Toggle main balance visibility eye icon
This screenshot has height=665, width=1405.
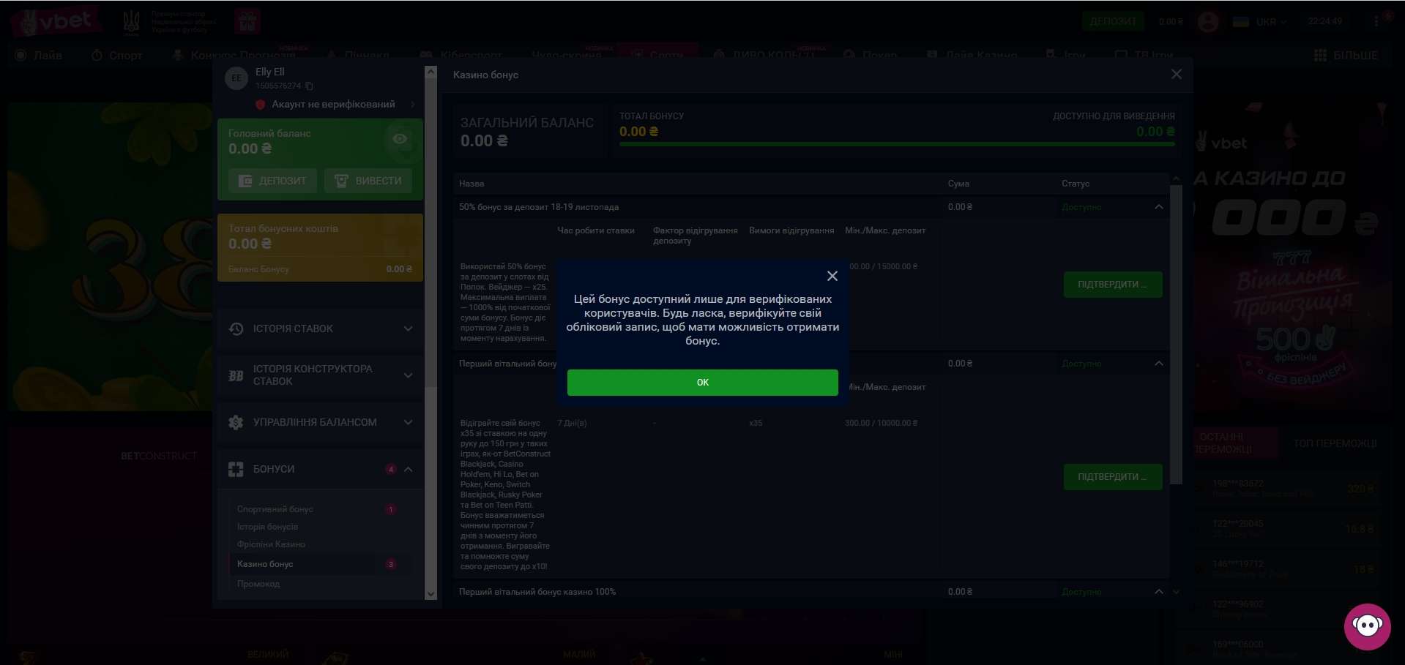pyautogui.click(x=400, y=139)
